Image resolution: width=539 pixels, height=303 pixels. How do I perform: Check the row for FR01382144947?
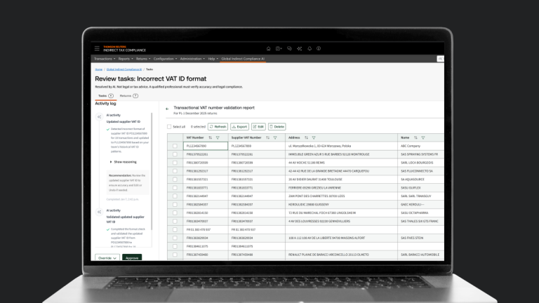click(x=175, y=196)
